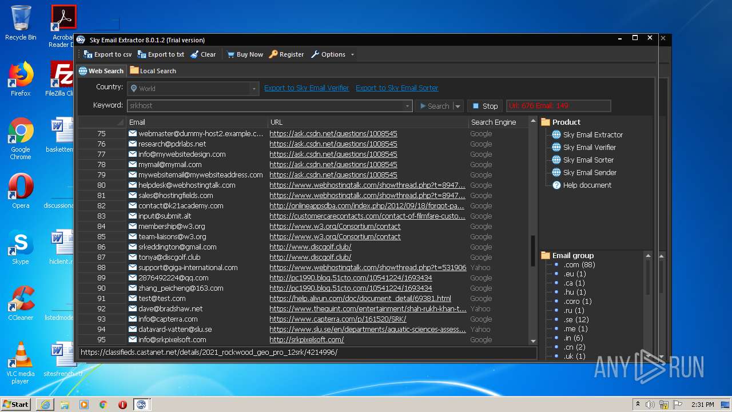Screen dimensions: 732x412
Task: Select the .se (12) email group
Action: tap(576, 319)
